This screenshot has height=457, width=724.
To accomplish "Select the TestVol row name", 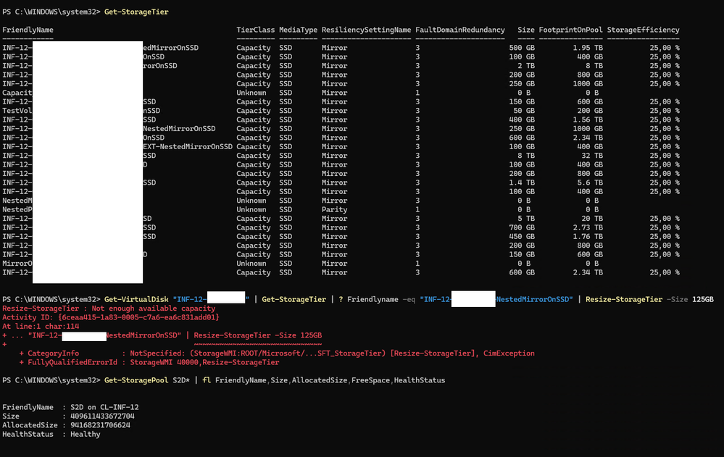I will (17, 111).
